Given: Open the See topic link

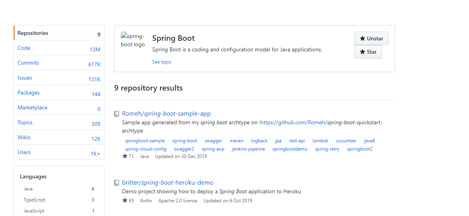Looking at the screenshot, I should click(162, 62).
